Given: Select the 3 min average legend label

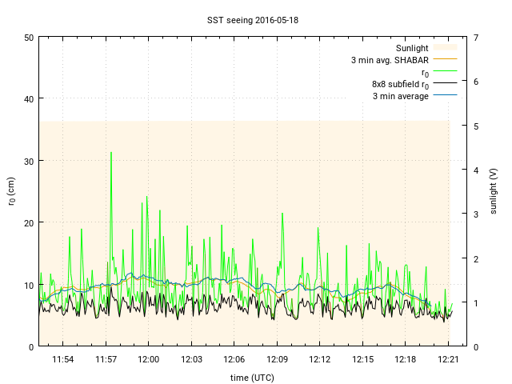Looking at the screenshot, I should coord(400,96).
